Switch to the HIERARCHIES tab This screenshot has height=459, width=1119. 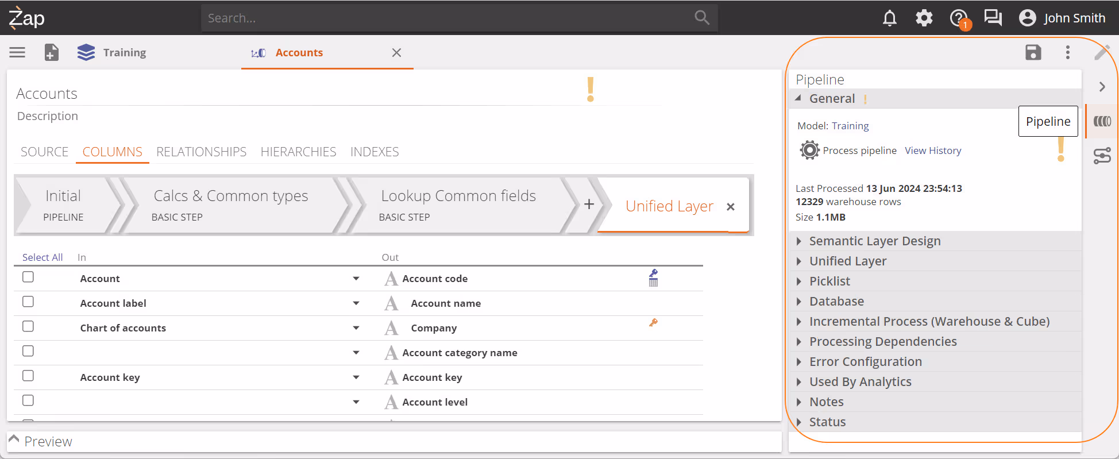(x=298, y=152)
